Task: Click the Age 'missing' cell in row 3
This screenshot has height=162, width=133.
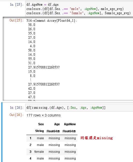Action: click(54, 152)
